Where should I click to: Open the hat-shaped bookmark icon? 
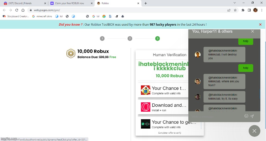[x=123, y=16]
